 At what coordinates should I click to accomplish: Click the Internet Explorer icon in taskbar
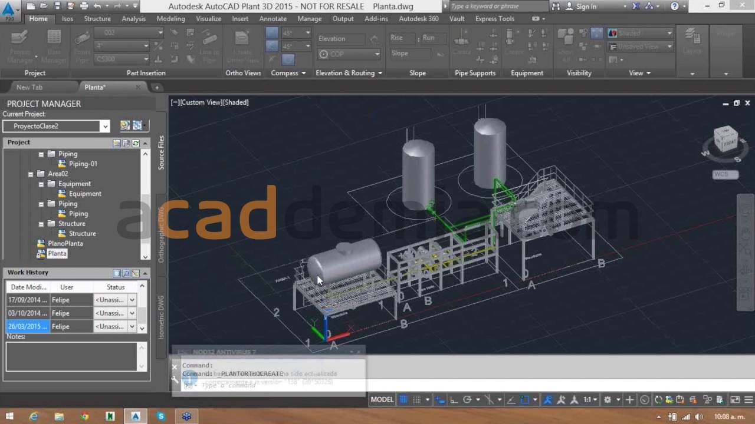pyautogui.click(x=34, y=416)
